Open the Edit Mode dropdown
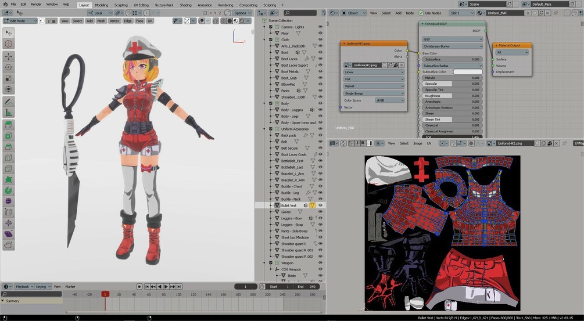 pos(20,21)
